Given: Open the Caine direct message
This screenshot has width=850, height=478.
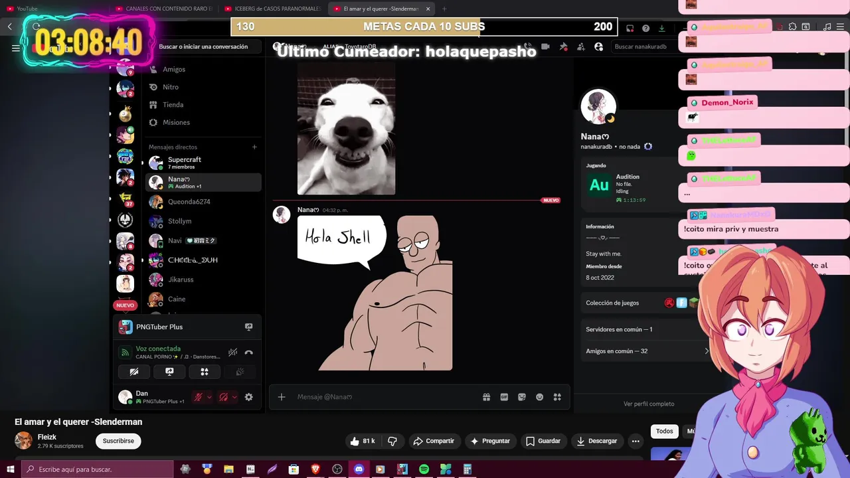Looking at the screenshot, I should 203,299.
